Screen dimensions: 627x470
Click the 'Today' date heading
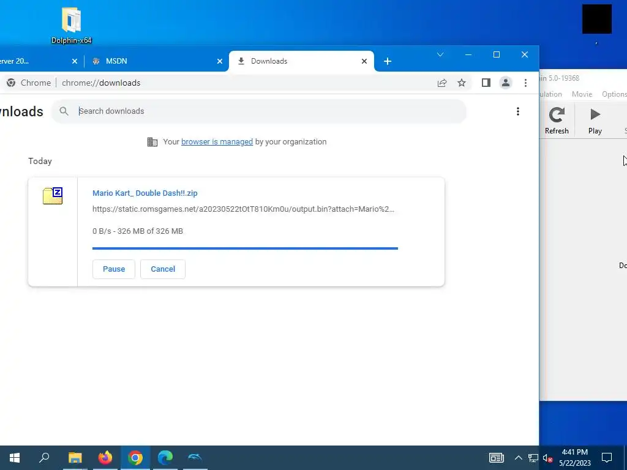click(x=40, y=161)
